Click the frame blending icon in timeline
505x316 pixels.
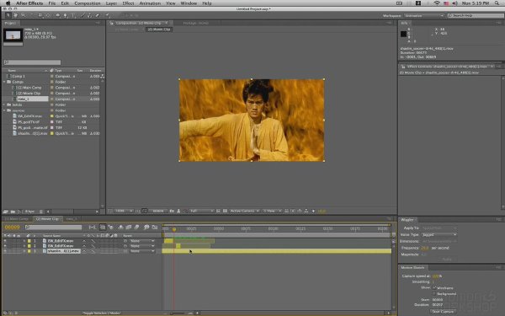129,228
